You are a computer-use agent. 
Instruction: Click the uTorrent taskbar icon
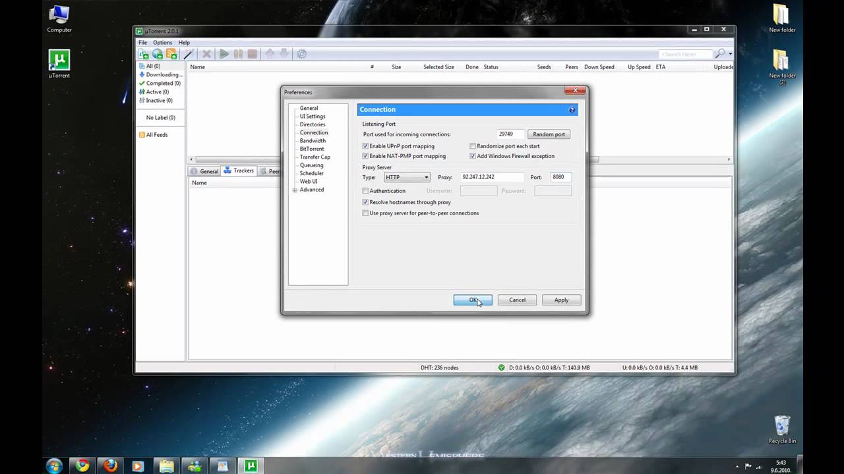(251, 466)
